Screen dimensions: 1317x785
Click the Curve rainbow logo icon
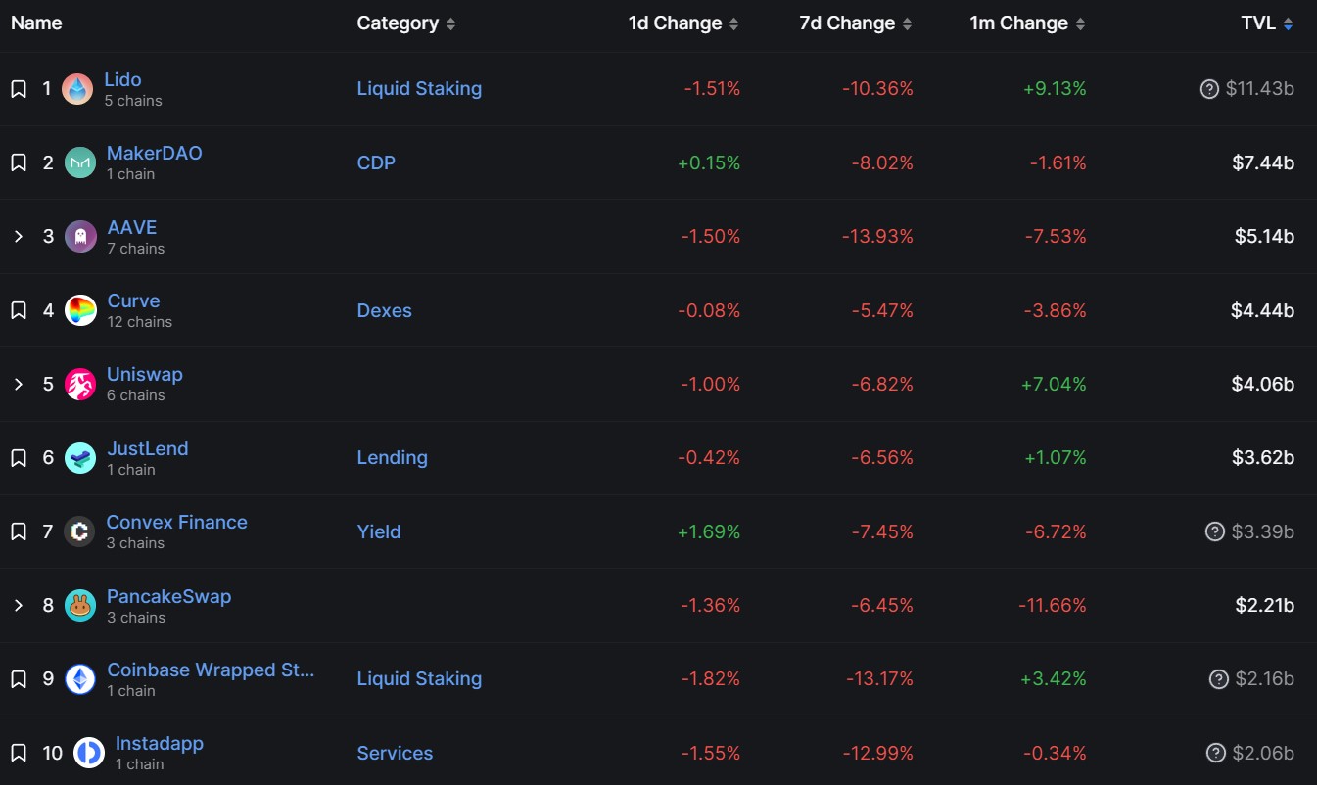click(x=80, y=310)
